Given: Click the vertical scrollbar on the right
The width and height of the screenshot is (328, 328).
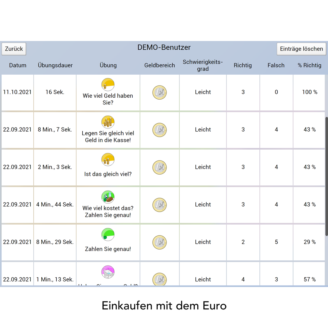Looking at the screenshot, I should [326, 176].
